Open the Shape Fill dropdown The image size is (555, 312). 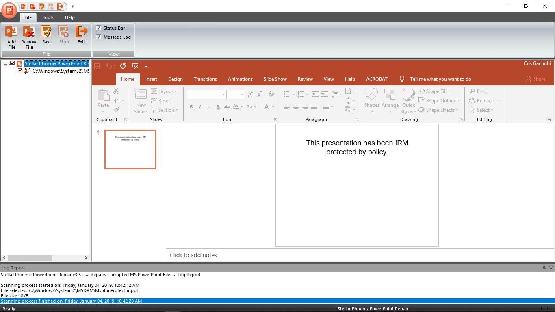click(434, 91)
